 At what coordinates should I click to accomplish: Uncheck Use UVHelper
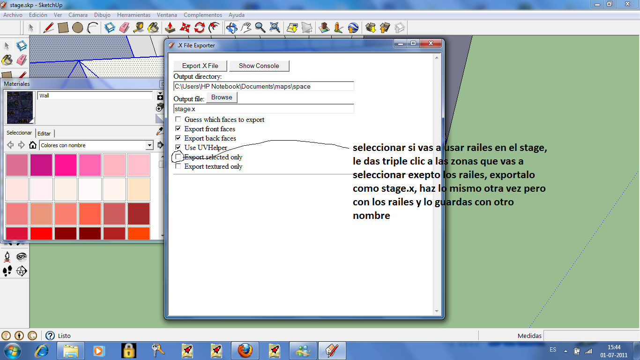point(178,148)
